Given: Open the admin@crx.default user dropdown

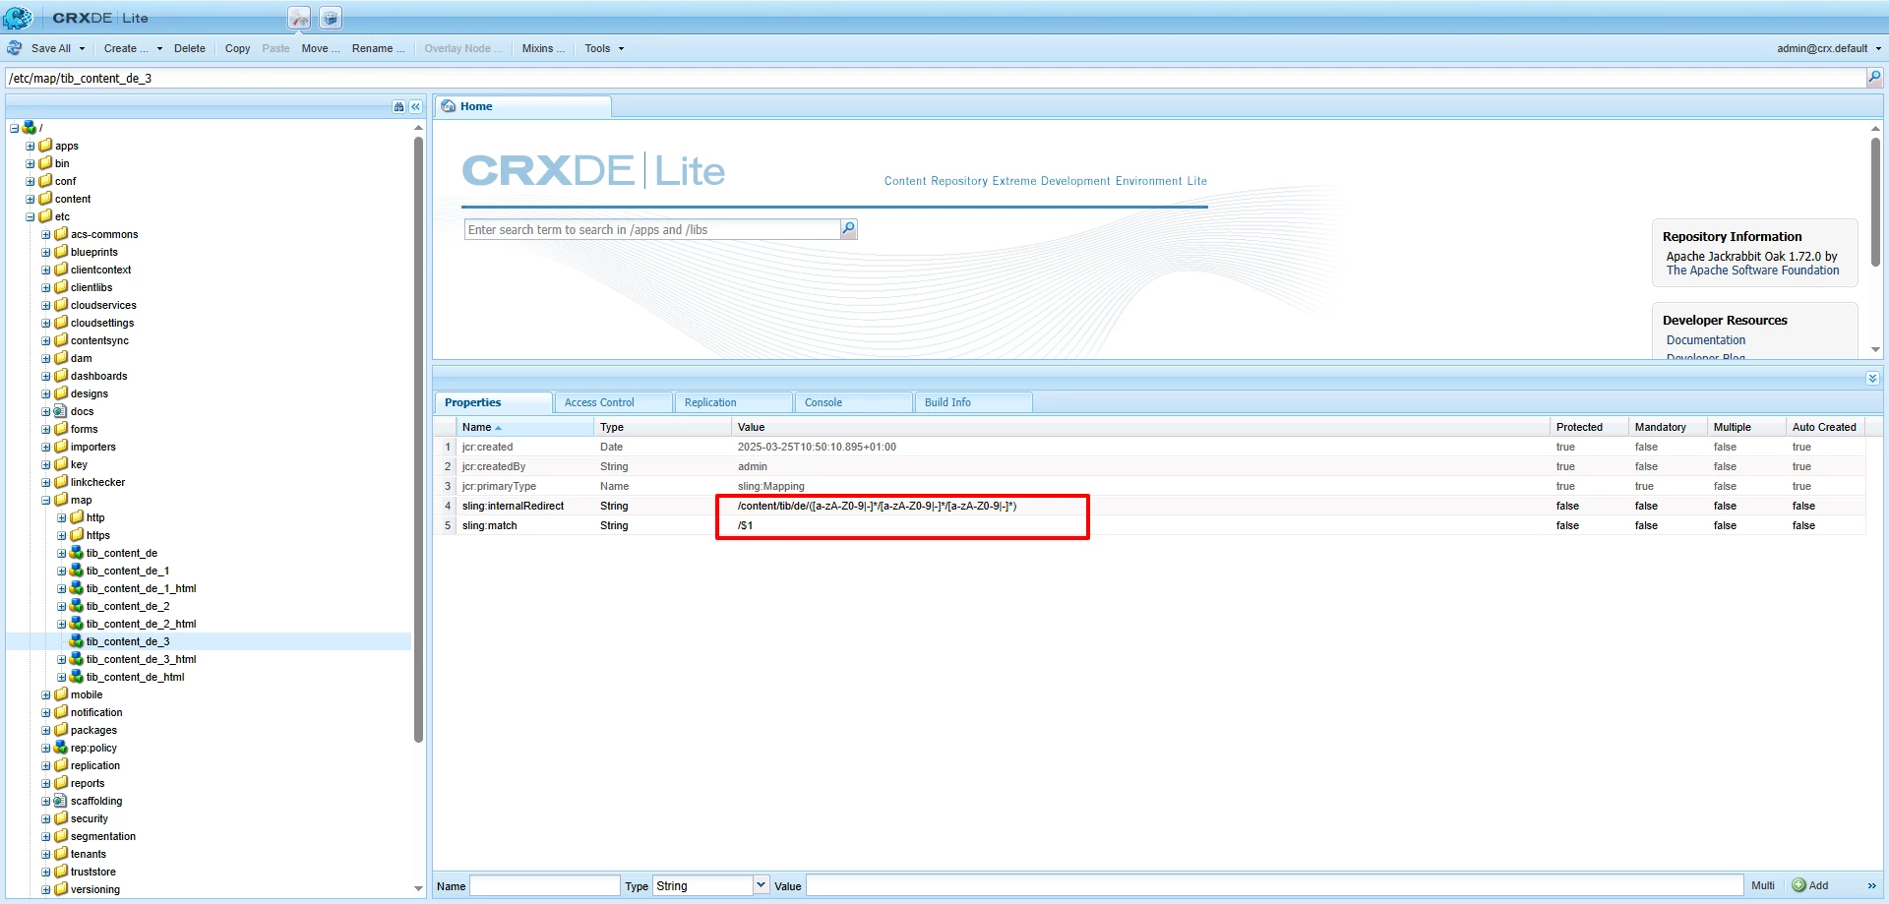Looking at the screenshot, I should [1828, 48].
